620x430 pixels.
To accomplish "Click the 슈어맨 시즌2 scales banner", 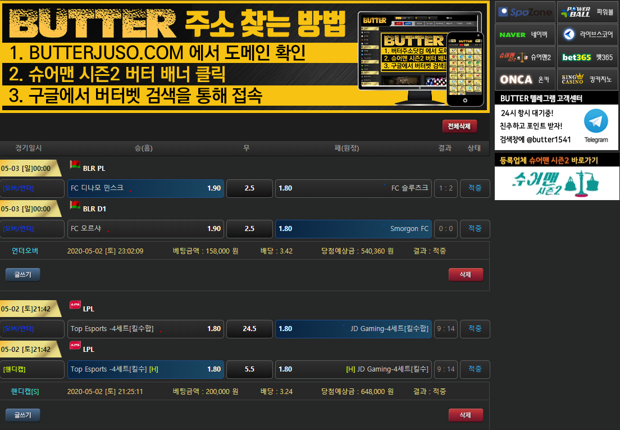I will (x=557, y=183).
